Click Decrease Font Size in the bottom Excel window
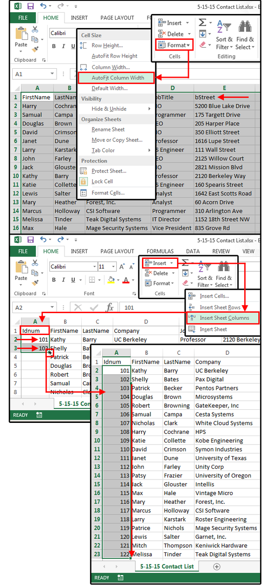The image size is (271, 586). pyautogui.click(x=132, y=267)
